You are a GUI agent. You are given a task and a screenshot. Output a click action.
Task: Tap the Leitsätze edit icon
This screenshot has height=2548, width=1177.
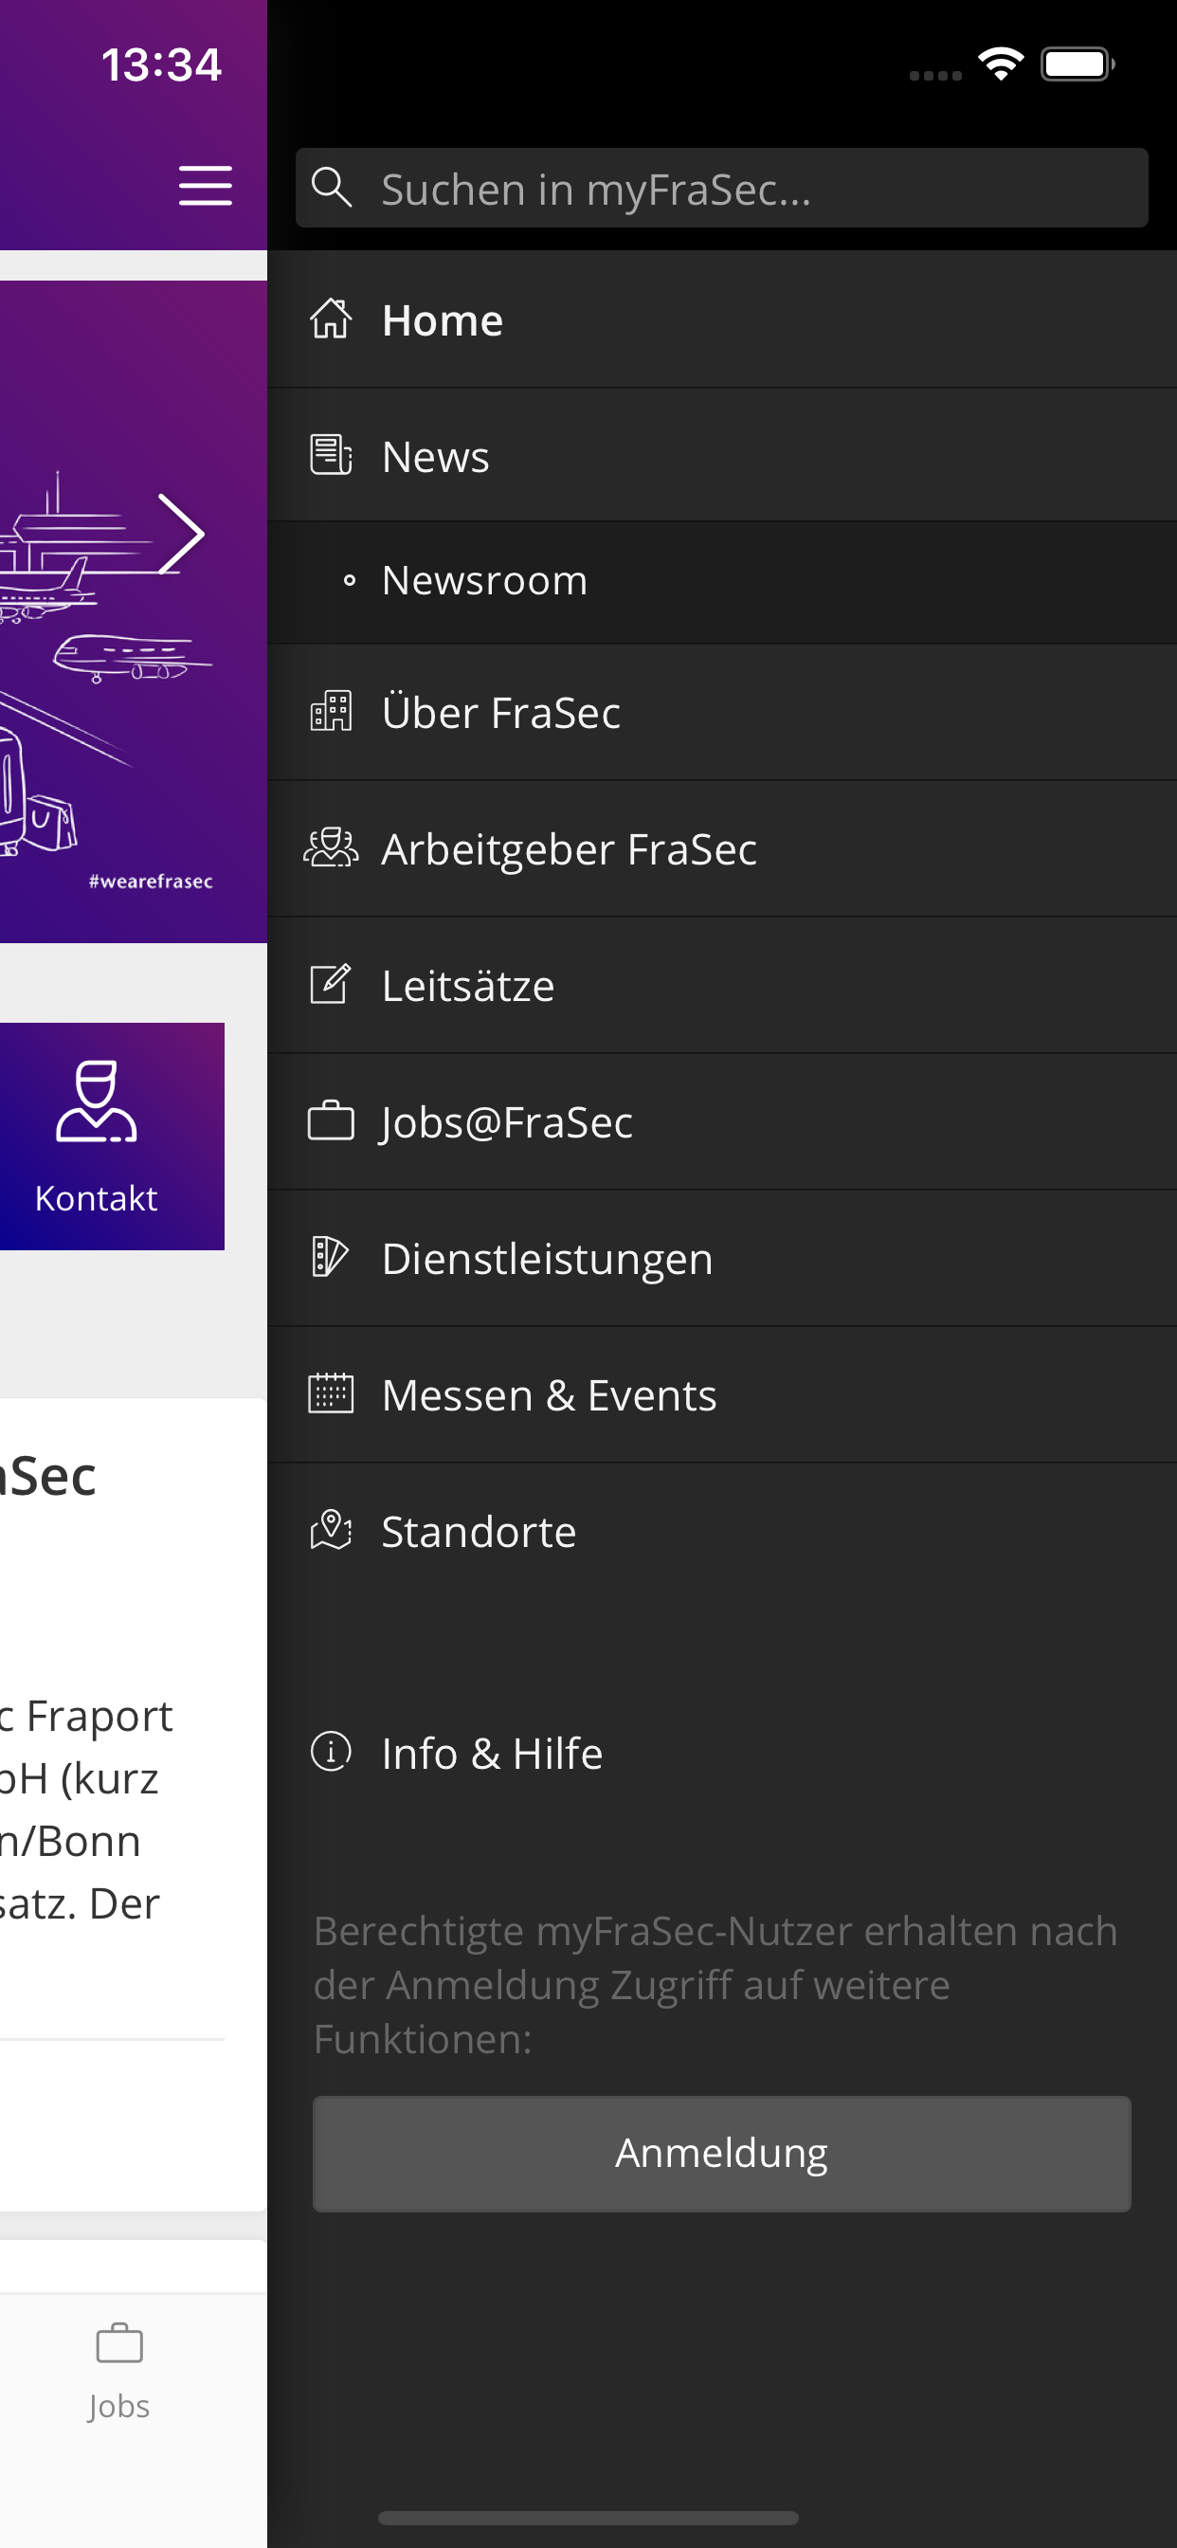(331, 985)
